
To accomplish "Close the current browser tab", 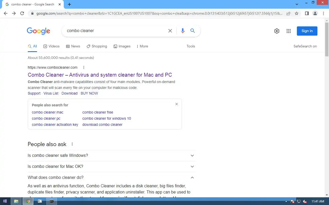I will 60,4.
